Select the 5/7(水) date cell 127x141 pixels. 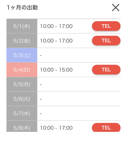(x=22, y=113)
